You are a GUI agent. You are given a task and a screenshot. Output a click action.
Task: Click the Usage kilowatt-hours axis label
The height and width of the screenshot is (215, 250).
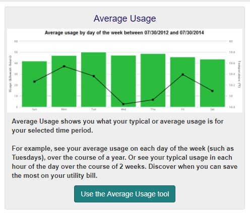[x=10, y=74]
